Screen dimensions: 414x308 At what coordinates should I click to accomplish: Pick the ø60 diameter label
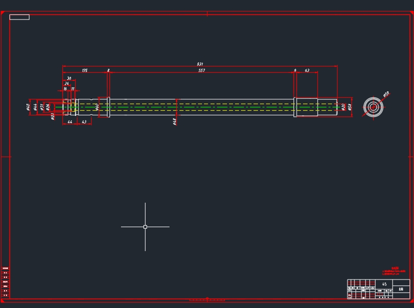click(x=97, y=107)
